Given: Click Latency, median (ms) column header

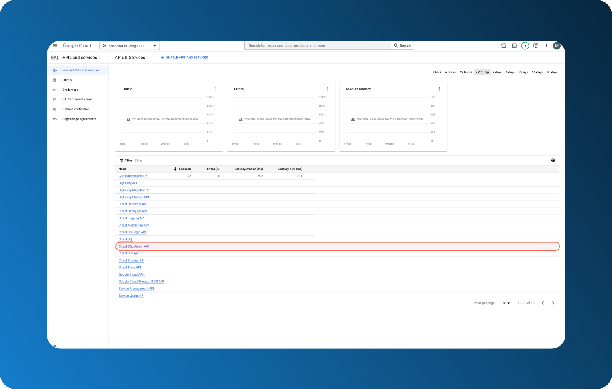Looking at the screenshot, I should [x=249, y=169].
